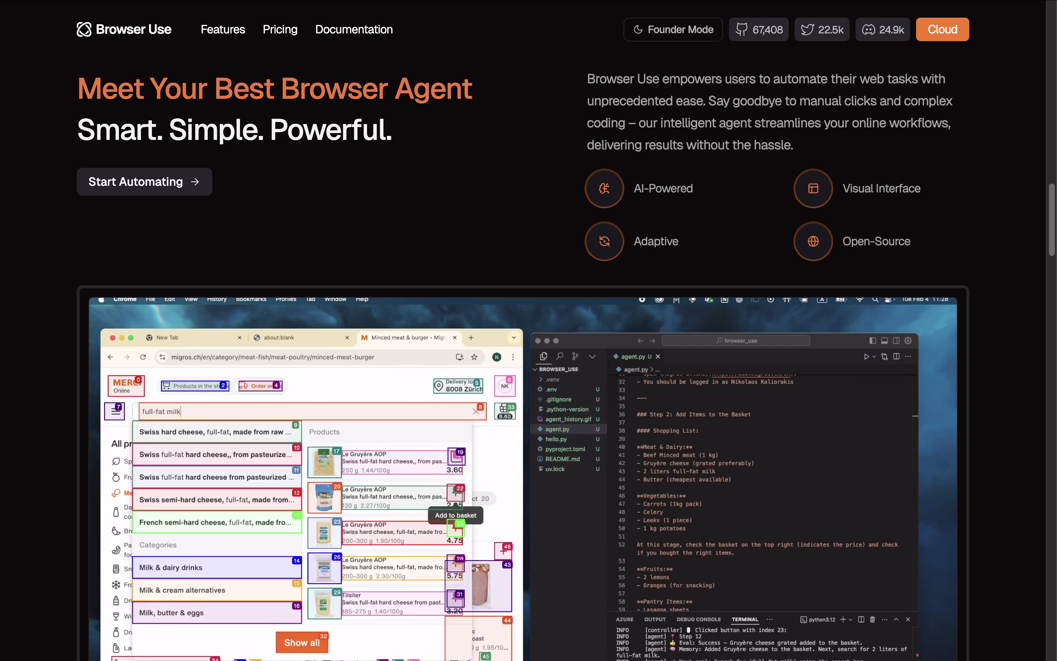
Task: Select the Order online option
Action: pos(260,386)
